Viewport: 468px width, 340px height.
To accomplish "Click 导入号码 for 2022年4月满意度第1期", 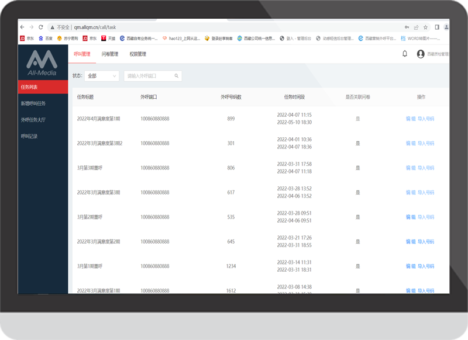I will coord(426,119).
